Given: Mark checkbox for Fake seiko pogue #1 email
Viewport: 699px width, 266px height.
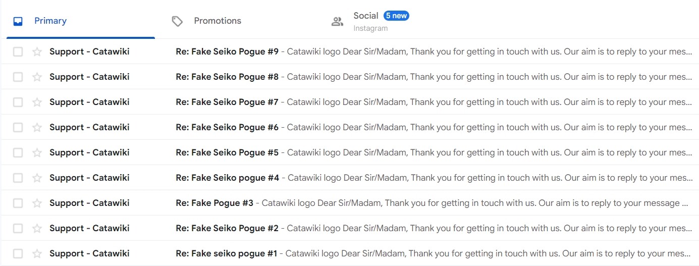Looking at the screenshot, I should point(18,253).
